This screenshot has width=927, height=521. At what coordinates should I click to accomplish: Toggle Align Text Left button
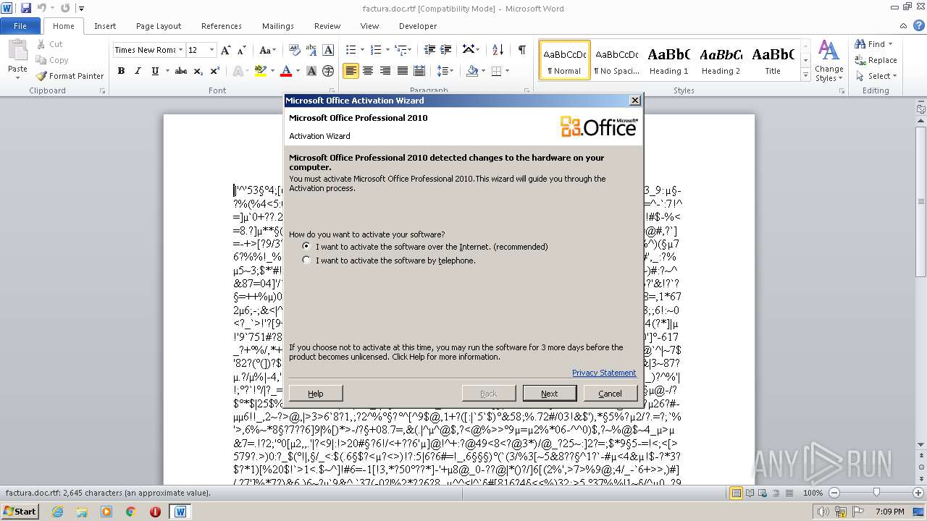[351, 71]
